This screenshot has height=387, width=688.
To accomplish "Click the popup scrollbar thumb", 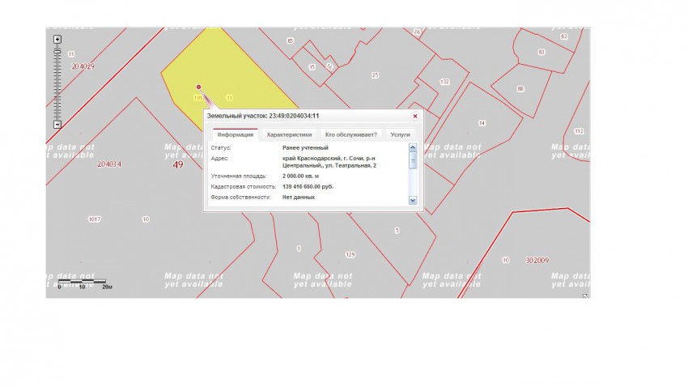I will tap(412, 160).
